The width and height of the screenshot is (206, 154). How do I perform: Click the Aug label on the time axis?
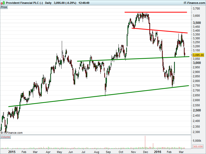click(x=97, y=152)
